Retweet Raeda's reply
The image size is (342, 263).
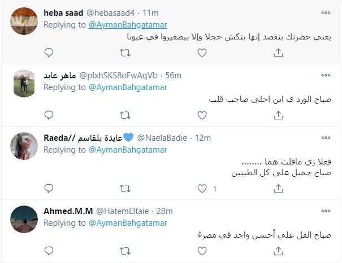coord(125,189)
